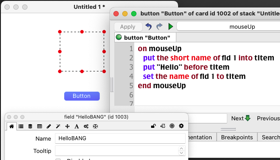This screenshot has height=160, width=280.
Task: Click the horizontal pane grip above Breakpoints tab
Action: (228, 129)
